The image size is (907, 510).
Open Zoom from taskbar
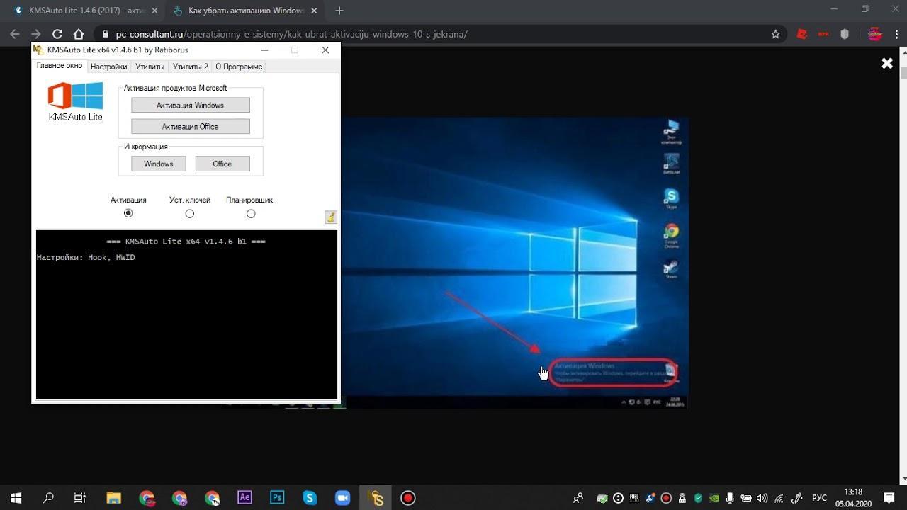(x=342, y=498)
